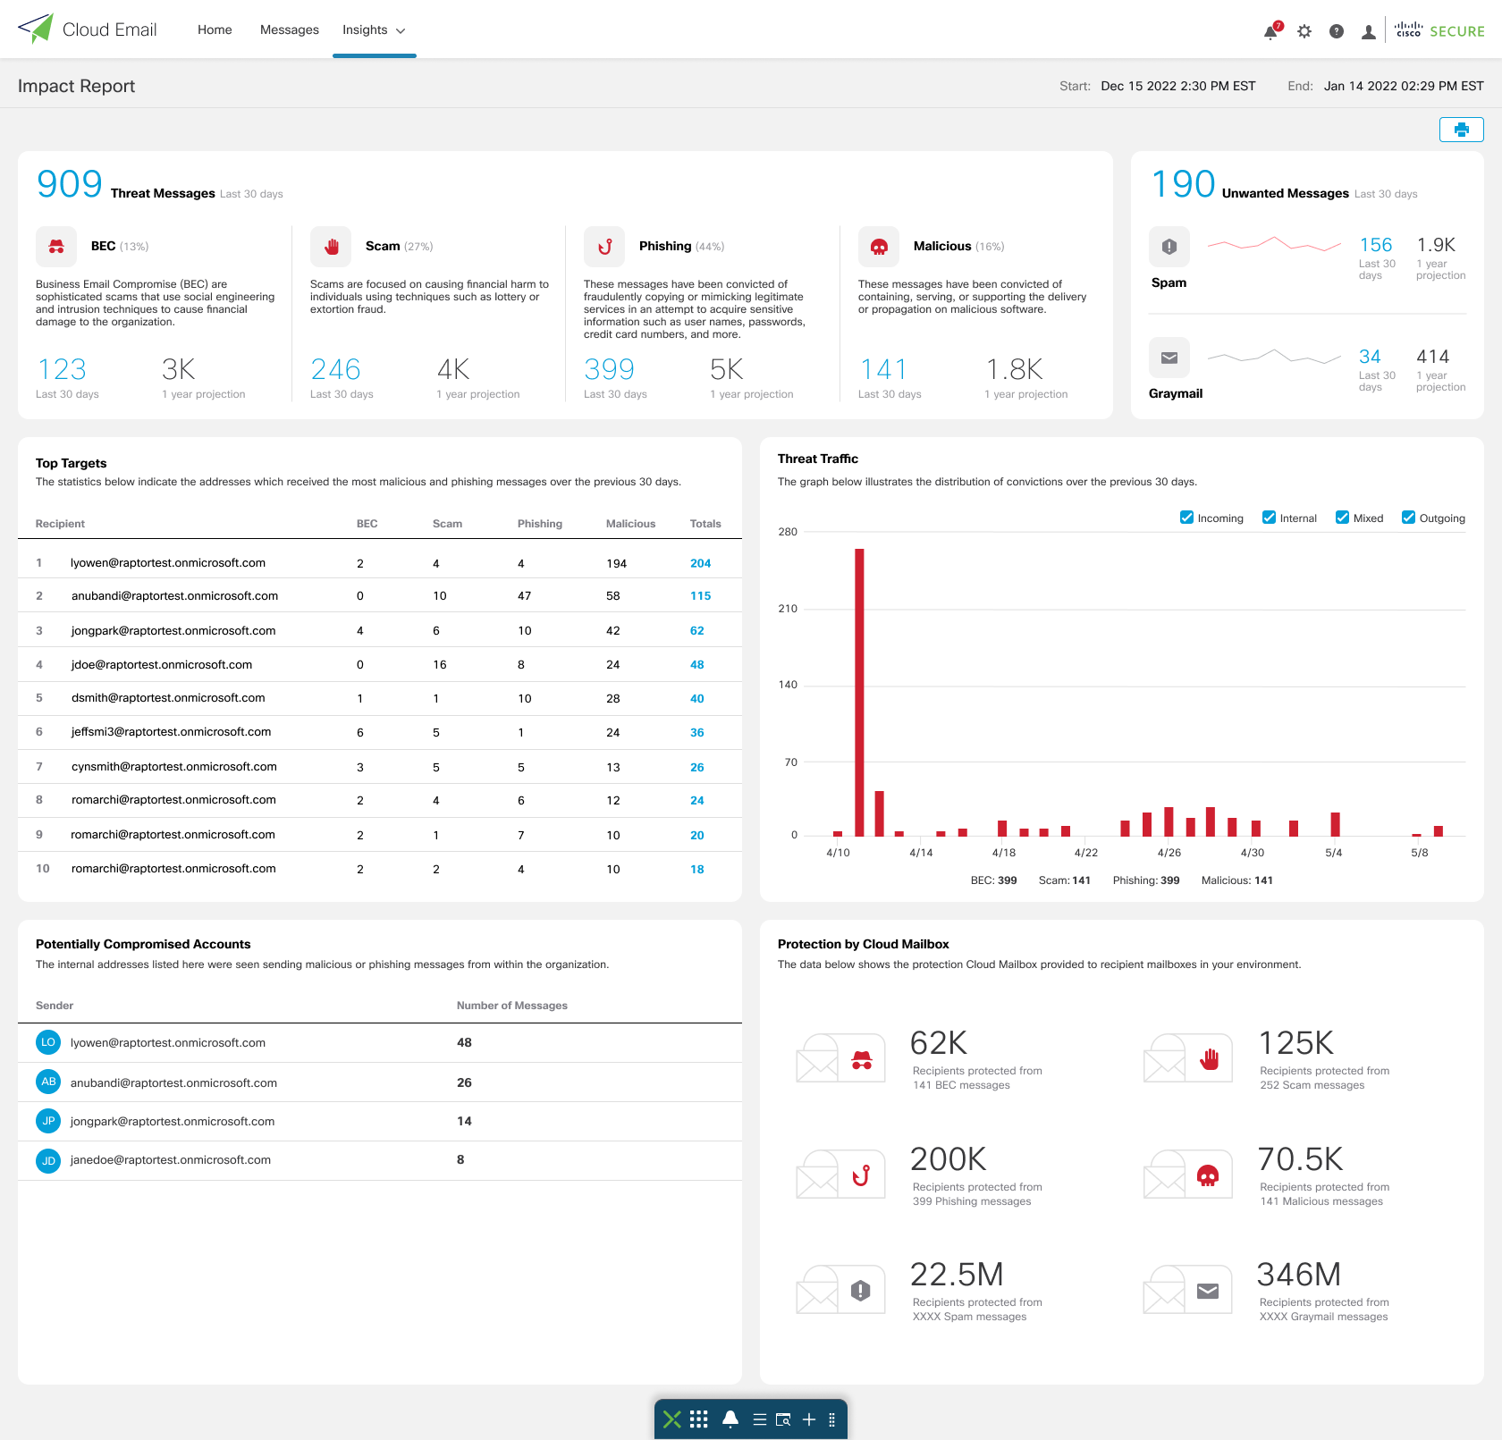Click the Recipient column header
The image size is (1502, 1440).
[x=60, y=524]
